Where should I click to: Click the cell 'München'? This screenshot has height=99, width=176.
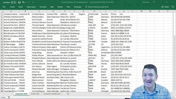[x=74, y=83]
